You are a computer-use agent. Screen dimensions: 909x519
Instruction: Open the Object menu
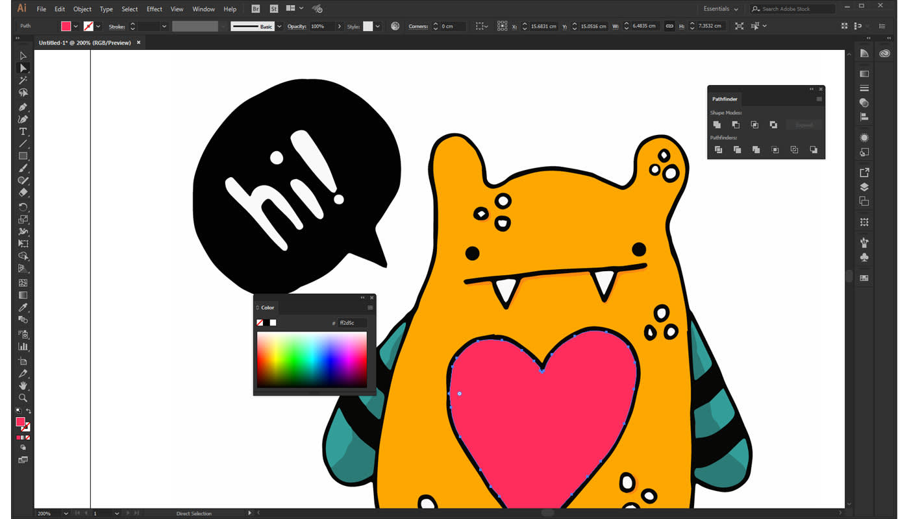(x=82, y=8)
